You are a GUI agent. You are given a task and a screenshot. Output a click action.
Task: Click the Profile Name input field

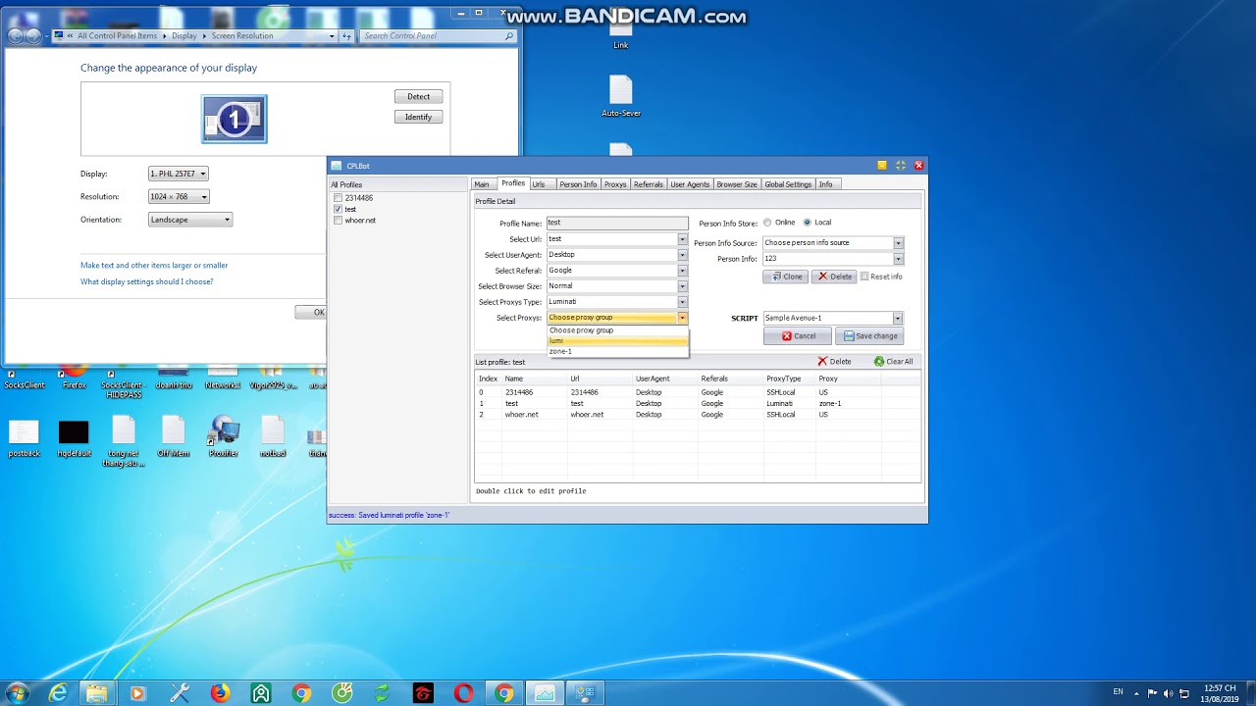617,224
